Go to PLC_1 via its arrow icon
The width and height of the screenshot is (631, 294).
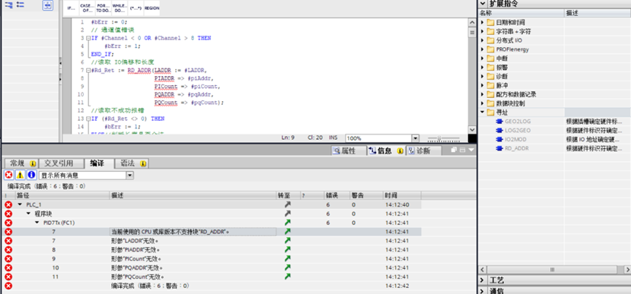click(287, 204)
